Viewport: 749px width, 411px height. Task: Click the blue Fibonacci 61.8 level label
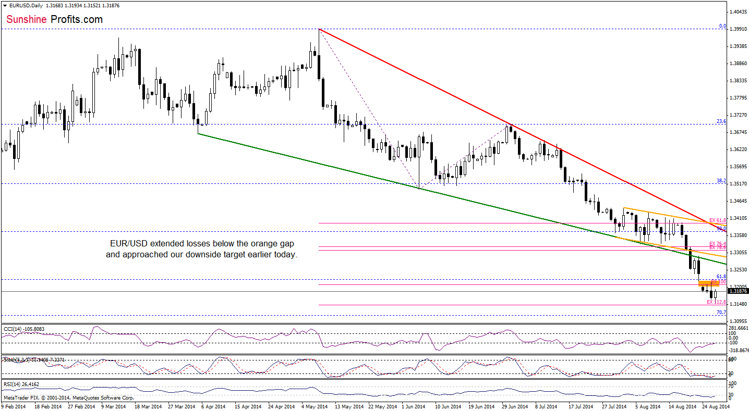(722, 277)
